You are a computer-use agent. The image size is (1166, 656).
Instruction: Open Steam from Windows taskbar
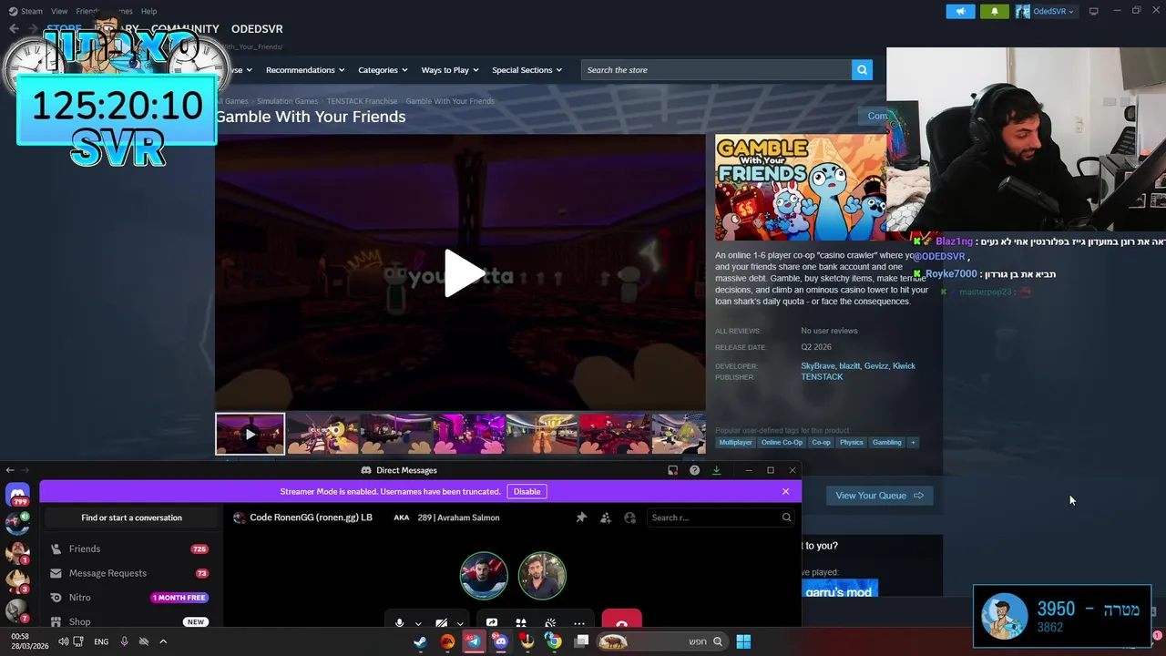point(420,641)
